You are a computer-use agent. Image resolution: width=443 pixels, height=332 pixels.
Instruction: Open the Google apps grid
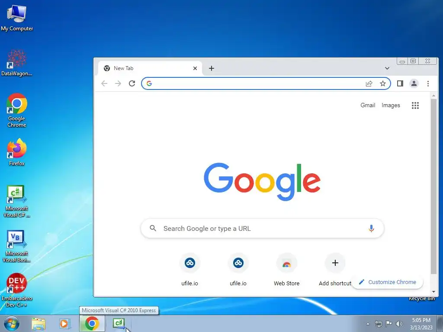[x=415, y=105]
